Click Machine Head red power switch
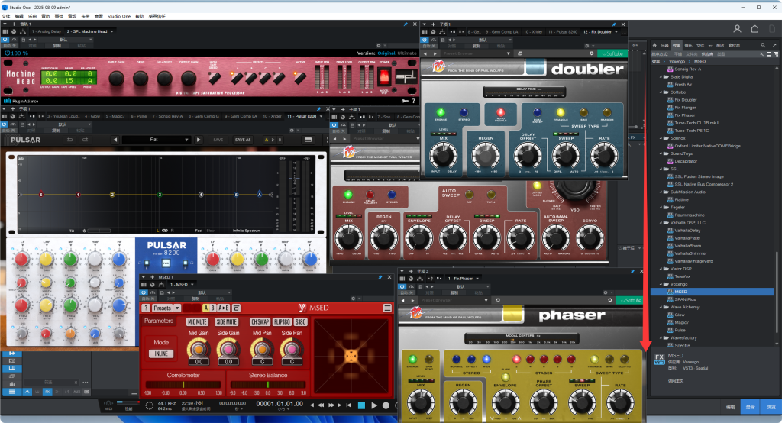The image size is (782, 423). (384, 77)
